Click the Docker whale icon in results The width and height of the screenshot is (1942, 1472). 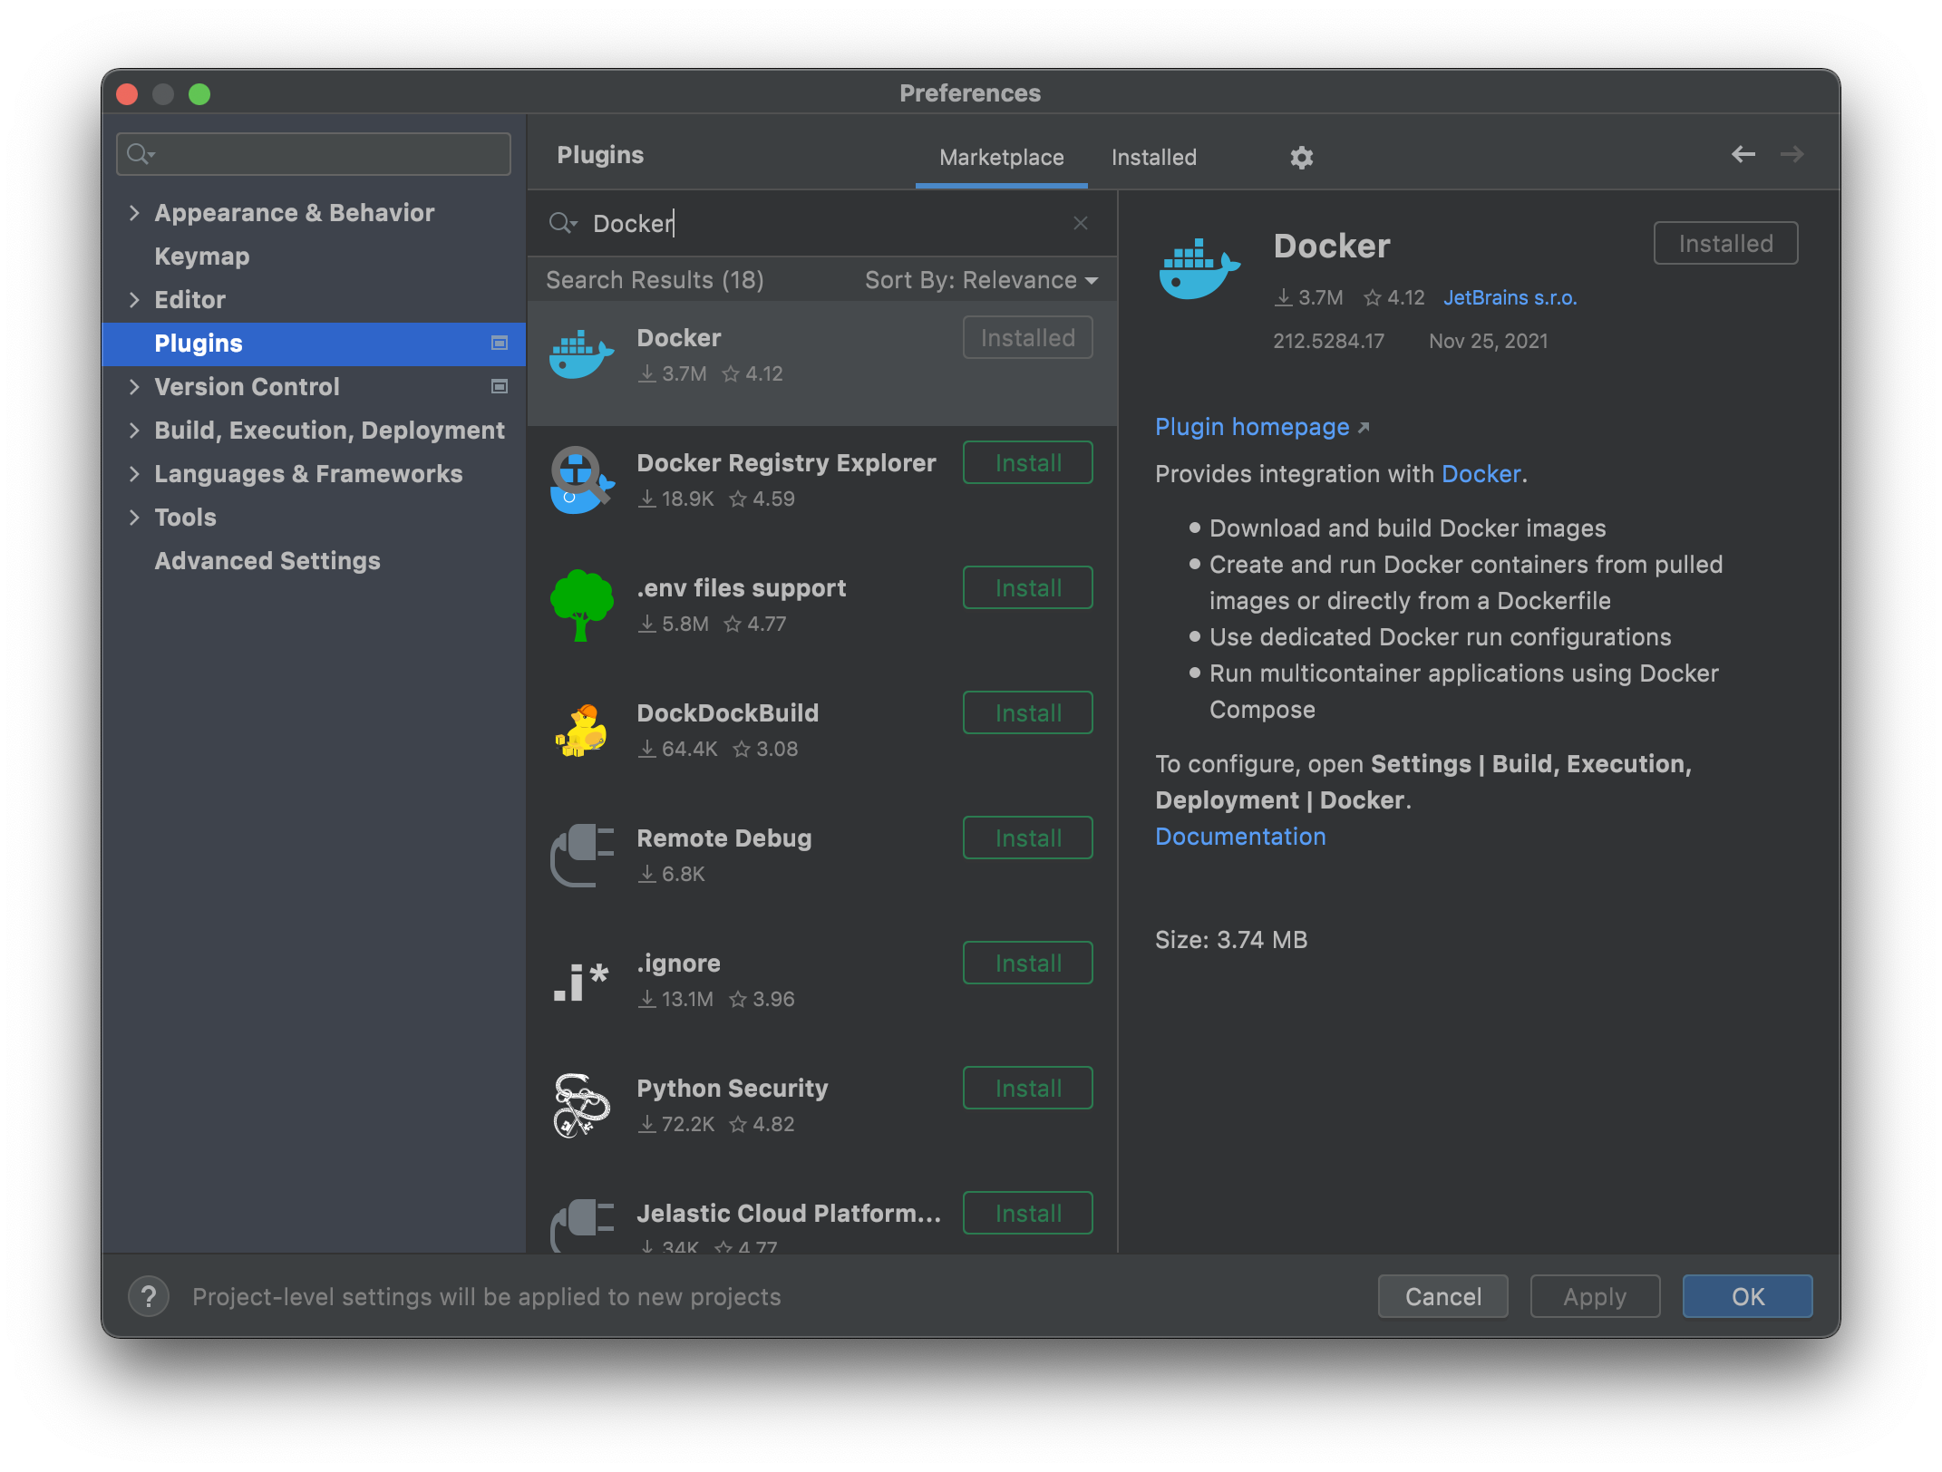pyautogui.click(x=581, y=354)
